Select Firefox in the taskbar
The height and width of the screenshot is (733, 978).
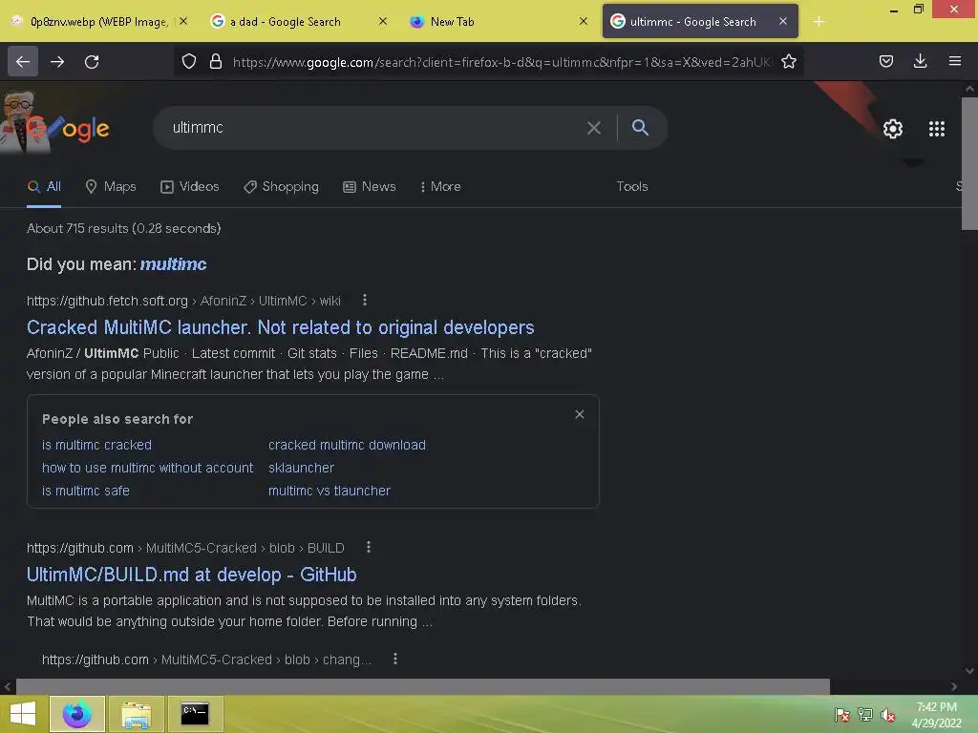click(77, 714)
